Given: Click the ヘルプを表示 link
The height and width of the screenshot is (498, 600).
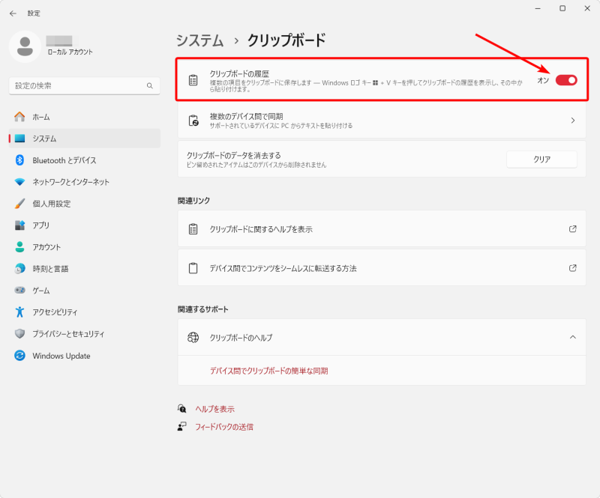Looking at the screenshot, I should pos(214,409).
